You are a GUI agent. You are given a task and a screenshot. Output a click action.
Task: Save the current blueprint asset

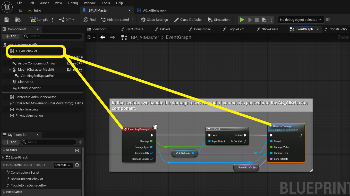[7, 20]
